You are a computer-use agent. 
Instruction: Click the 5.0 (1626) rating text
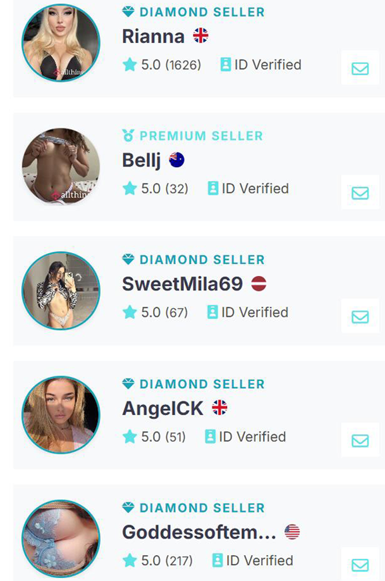coord(170,65)
